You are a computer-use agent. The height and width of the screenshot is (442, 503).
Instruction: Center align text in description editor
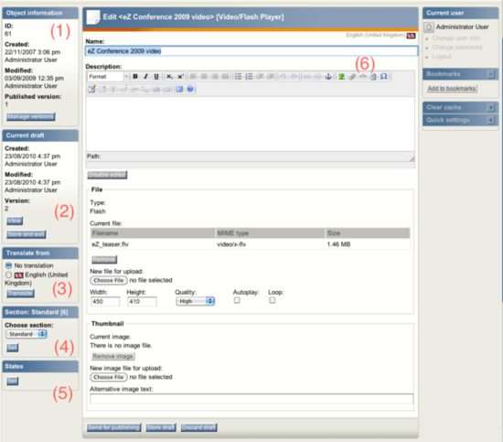pos(204,76)
